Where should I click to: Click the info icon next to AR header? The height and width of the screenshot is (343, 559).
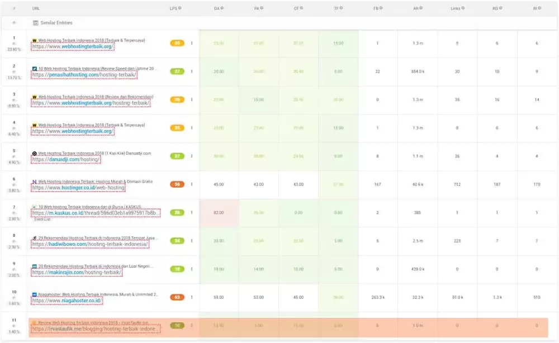[x=421, y=8]
